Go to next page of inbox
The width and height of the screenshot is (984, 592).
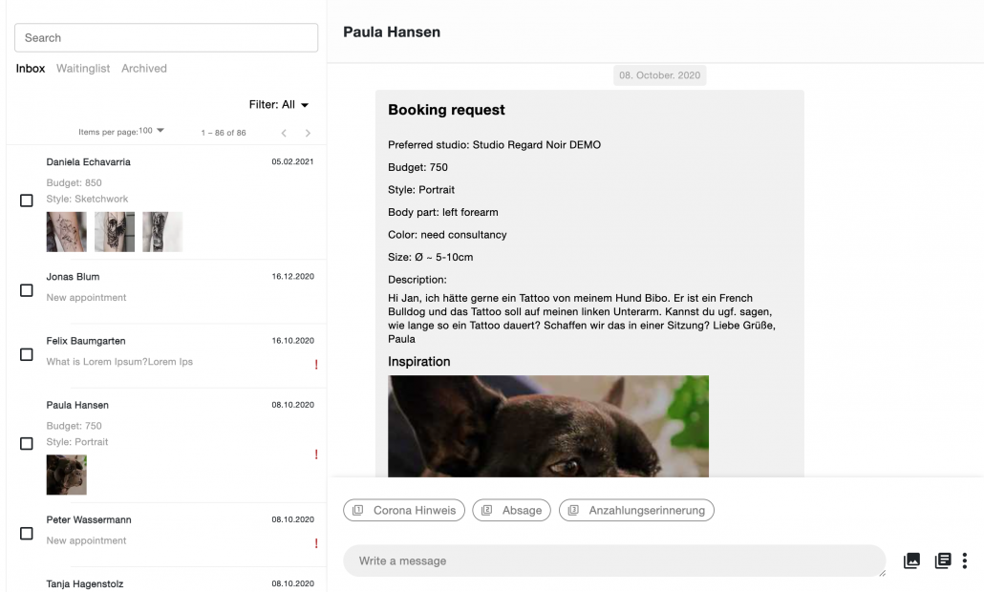pyautogui.click(x=308, y=133)
